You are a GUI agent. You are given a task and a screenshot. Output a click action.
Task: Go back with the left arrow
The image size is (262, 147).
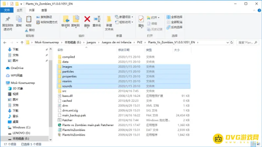pyautogui.click(x=5, y=43)
